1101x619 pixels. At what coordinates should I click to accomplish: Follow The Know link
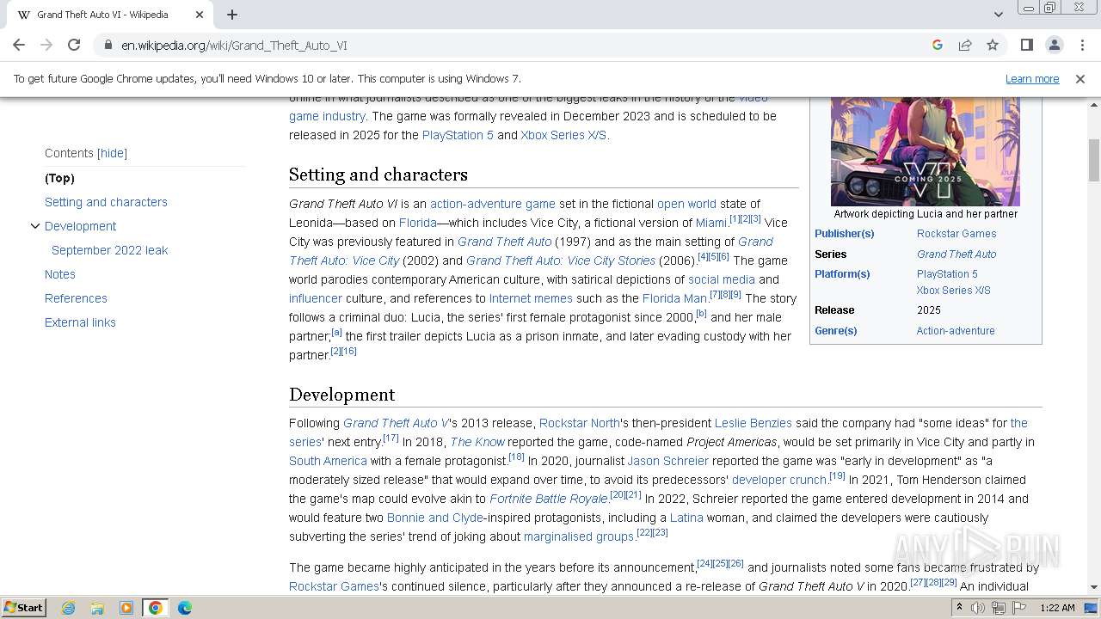tap(477, 442)
